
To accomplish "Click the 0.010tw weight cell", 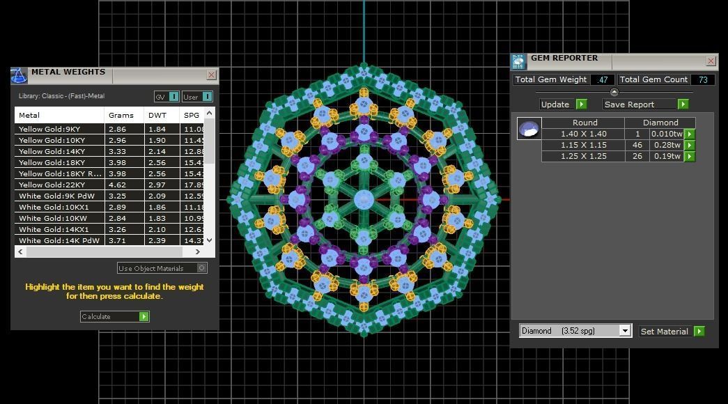I will click(x=667, y=134).
